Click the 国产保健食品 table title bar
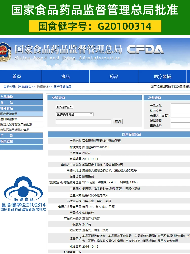The height and width of the screenshot is (254, 190). (x=119, y=134)
